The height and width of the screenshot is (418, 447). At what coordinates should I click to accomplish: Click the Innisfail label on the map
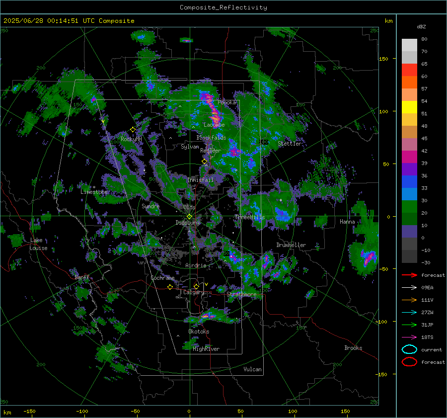[200, 180]
